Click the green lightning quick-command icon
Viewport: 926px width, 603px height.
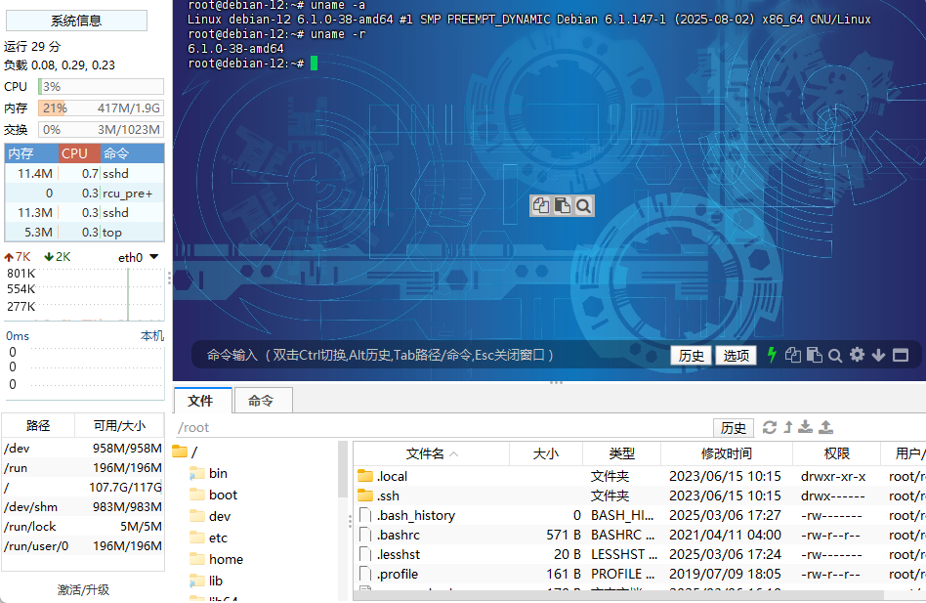click(x=772, y=355)
